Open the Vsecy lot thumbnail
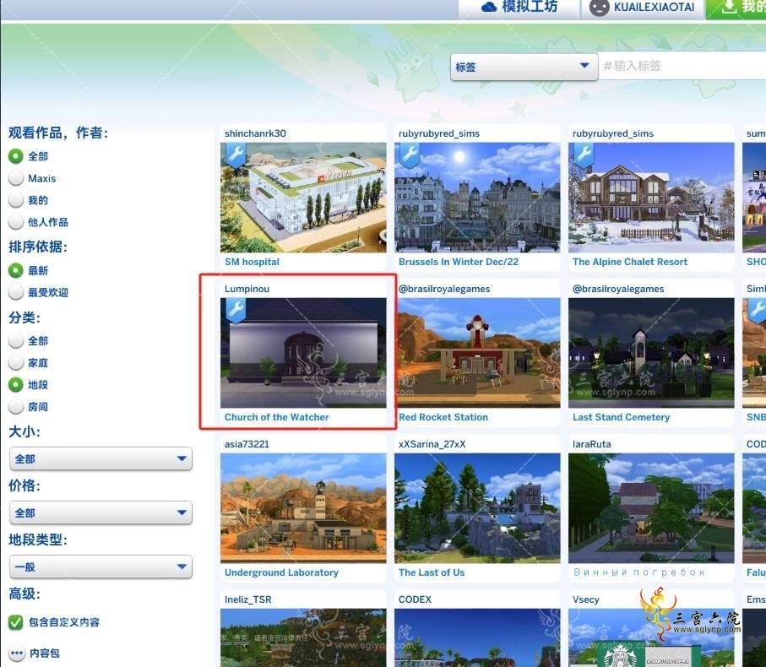The width and height of the screenshot is (766, 667). [651, 637]
